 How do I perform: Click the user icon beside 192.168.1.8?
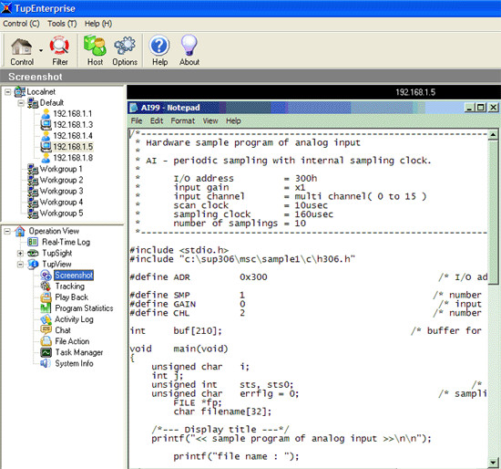point(46,158)
